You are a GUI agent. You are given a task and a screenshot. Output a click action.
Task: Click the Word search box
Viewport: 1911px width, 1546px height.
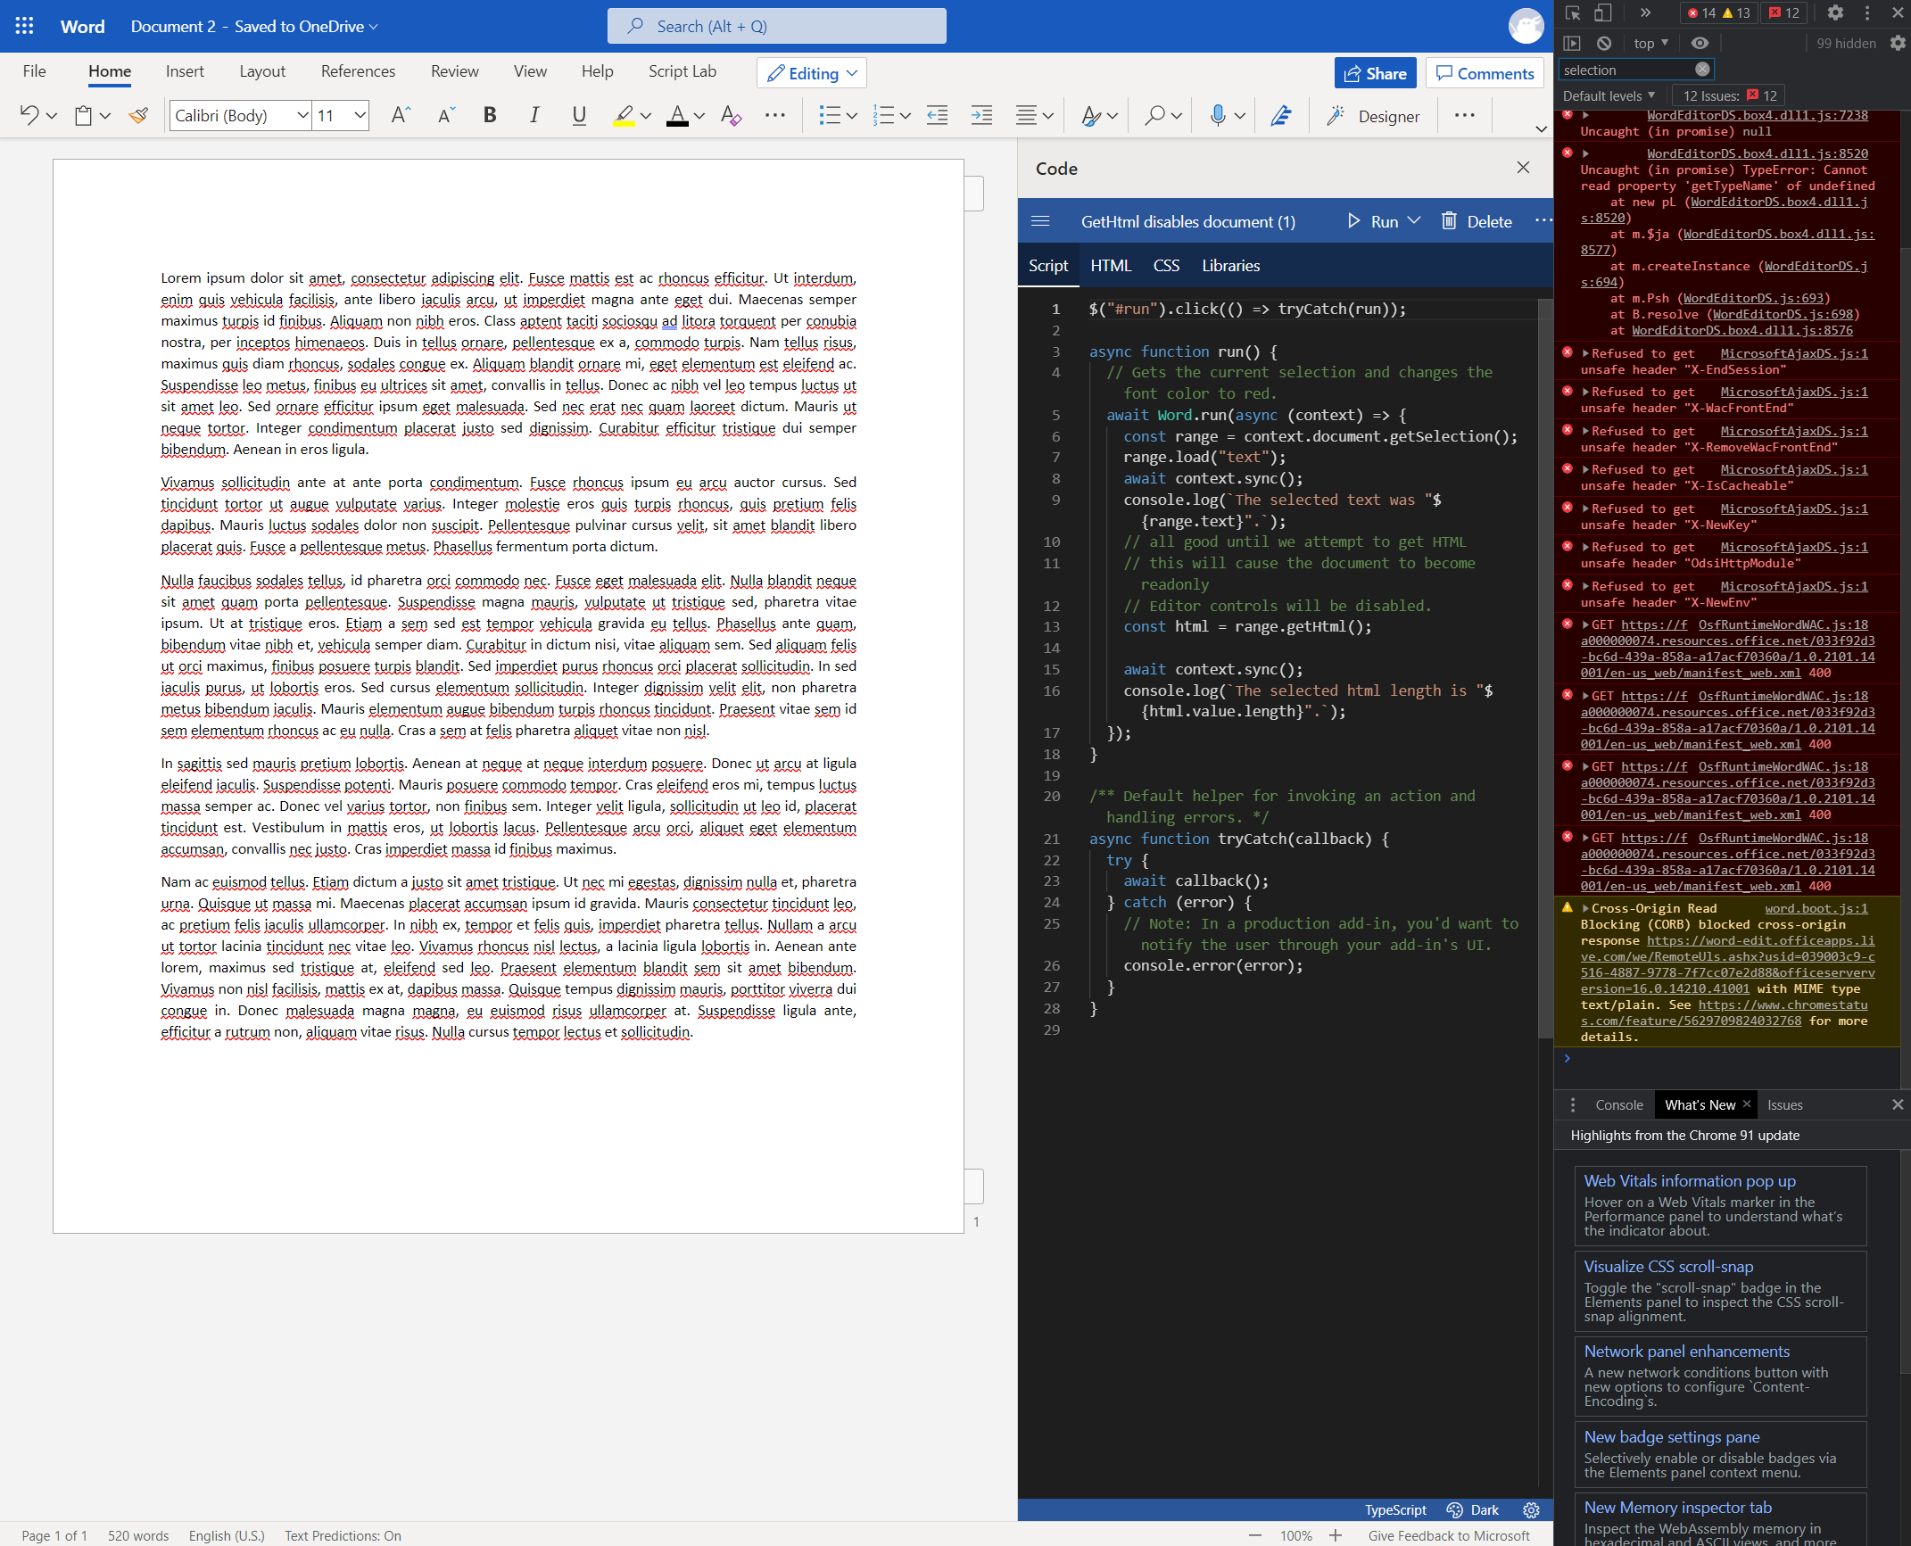coord(776,26)
